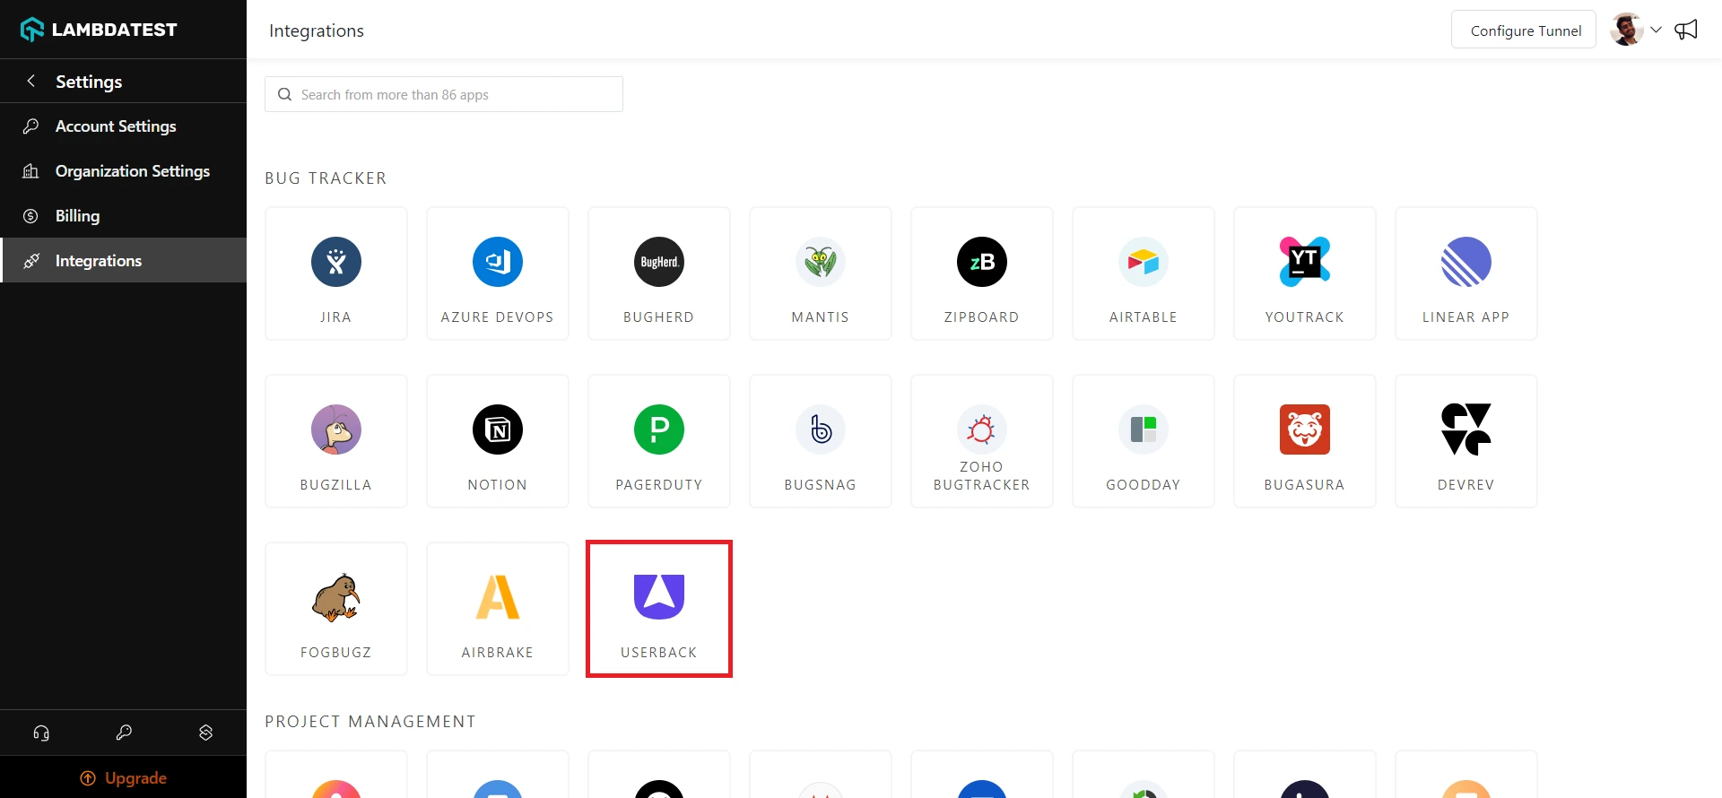Go back using Settings chevron
Viewport: 1722px width, 798px height.
(31, 81)
